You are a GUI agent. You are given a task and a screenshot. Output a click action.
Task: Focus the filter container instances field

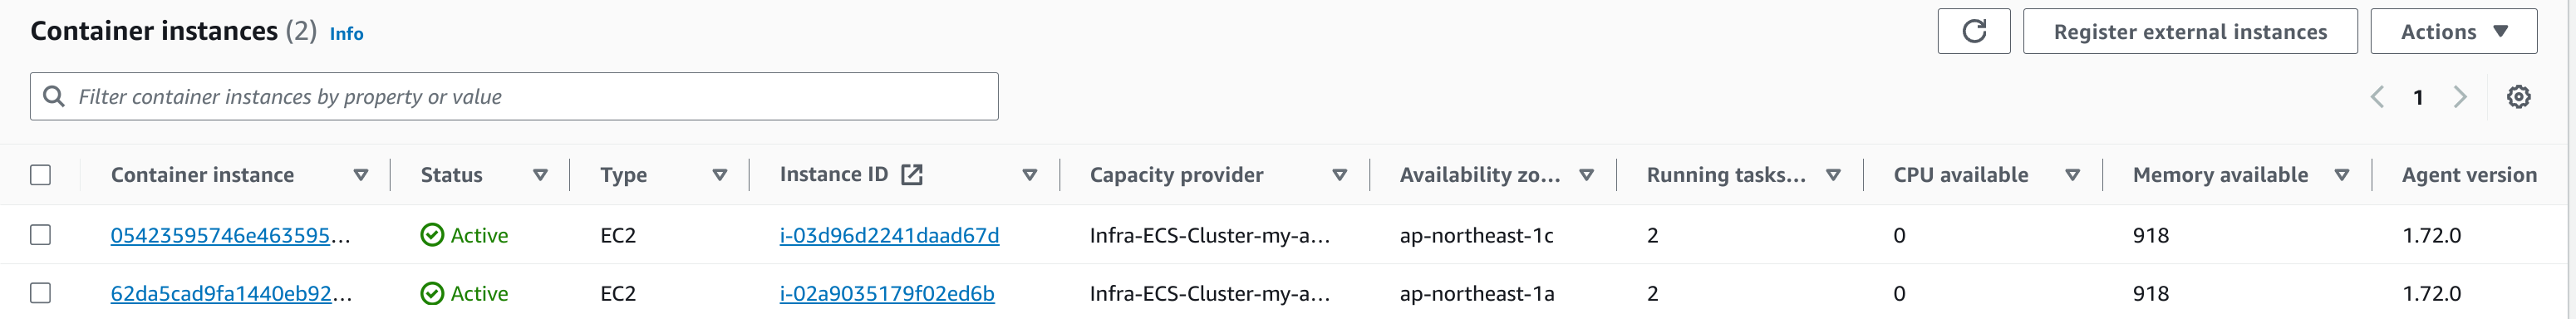514,96
